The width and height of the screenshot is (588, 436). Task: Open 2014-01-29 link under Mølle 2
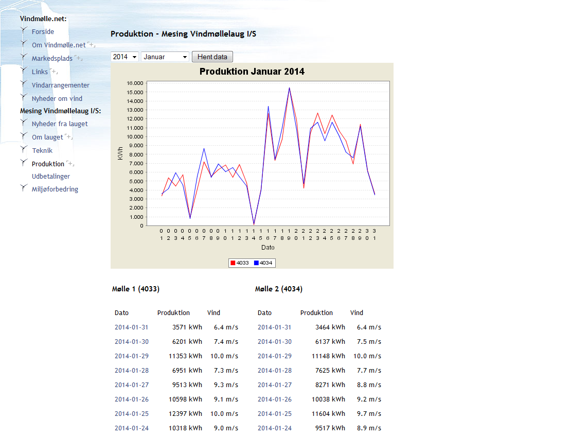point(274,356)
